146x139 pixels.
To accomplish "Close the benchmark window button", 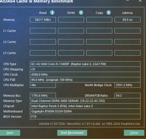I will [134, 133].
